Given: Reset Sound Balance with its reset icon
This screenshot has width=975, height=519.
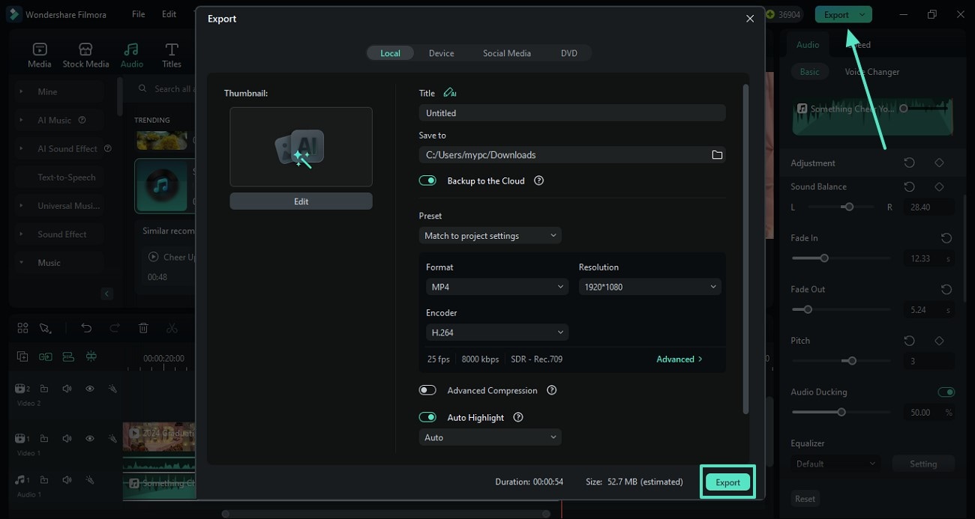Looking at the screenshot, I should (x=909, y=186).
